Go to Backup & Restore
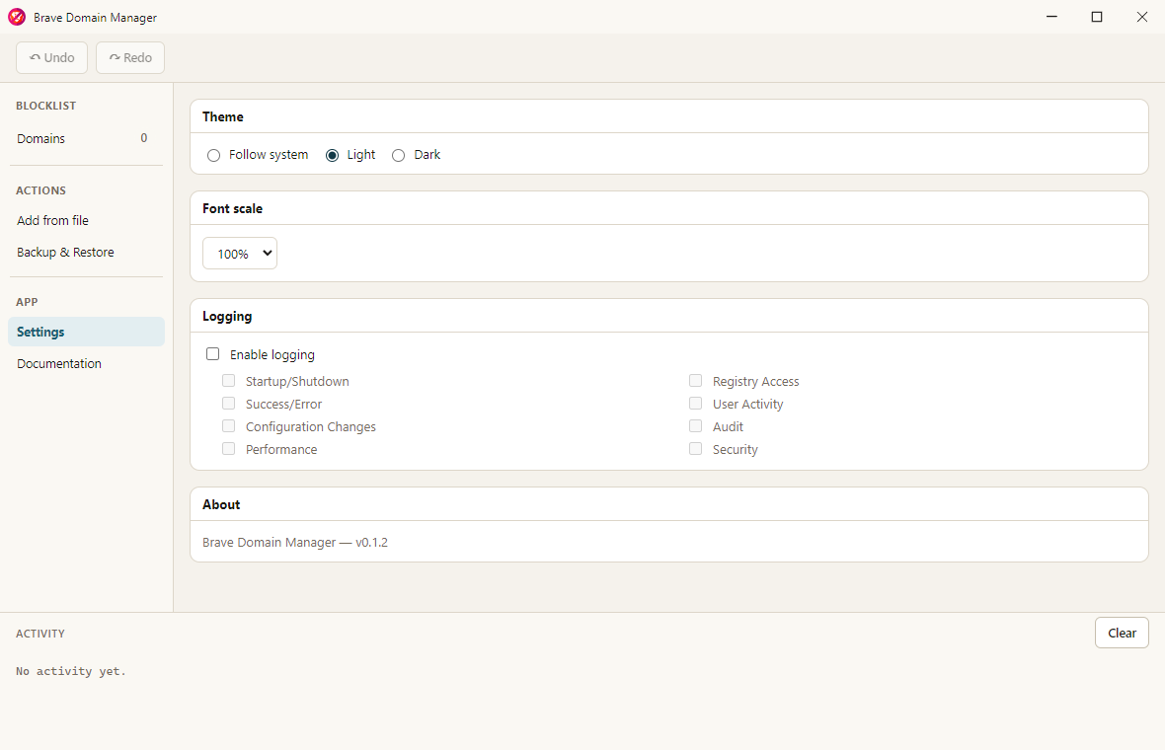Image resolution: width=1165 pixels, height=750 pixels. tap(86, 253)
